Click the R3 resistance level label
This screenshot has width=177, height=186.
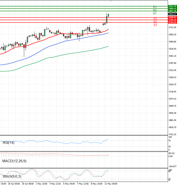(x=155, y=7)
